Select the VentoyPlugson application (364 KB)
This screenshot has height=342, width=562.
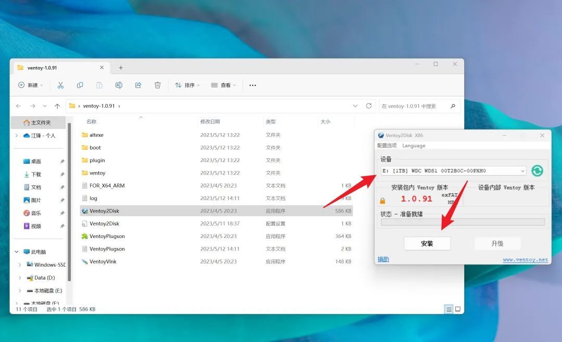tap(216, 236)
